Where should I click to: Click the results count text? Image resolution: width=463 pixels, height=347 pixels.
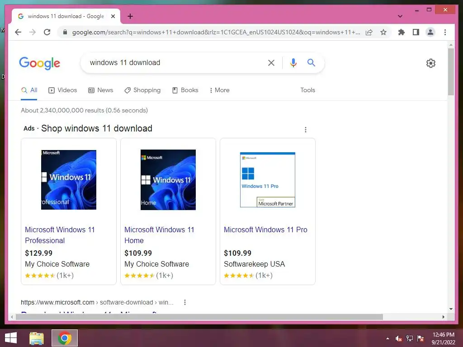click(x=84, y=110)
